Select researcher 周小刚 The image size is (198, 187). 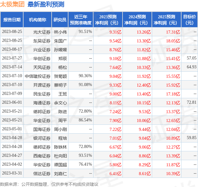point(61,129)
